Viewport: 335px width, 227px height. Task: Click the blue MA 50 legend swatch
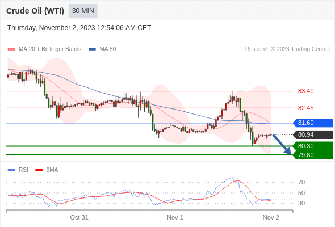(93, 49)
